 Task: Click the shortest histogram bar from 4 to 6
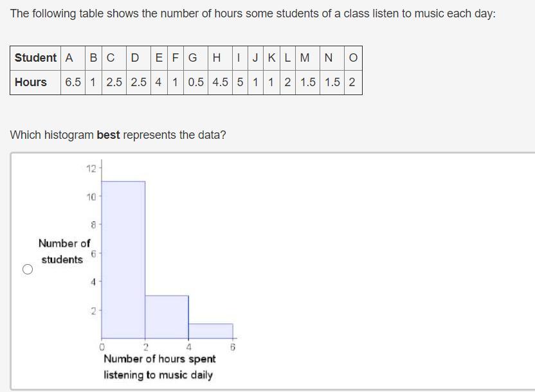pos(210,330)
